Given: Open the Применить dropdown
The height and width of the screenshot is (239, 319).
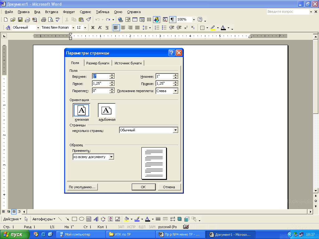Looking at the screenshot, I should (111, 157).
